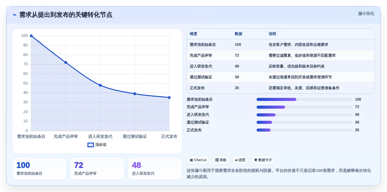The image size is (387, 192).
Task: Click the lightning icon beside the title
Action: coord(15,15)
